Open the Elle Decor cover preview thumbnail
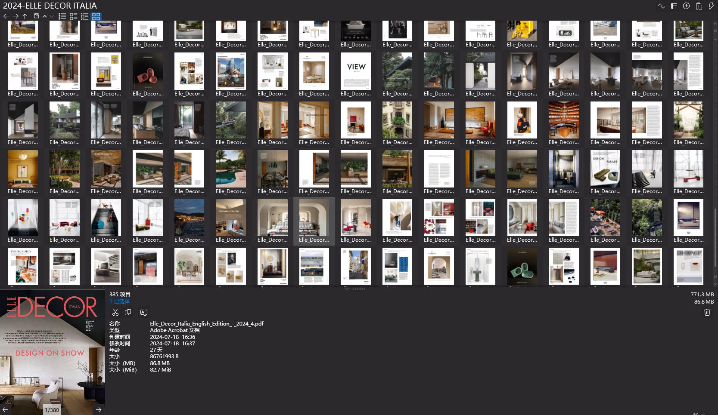The width and height of the screenshot is (718, 415). pyautogui.click(x=53, y=348)
